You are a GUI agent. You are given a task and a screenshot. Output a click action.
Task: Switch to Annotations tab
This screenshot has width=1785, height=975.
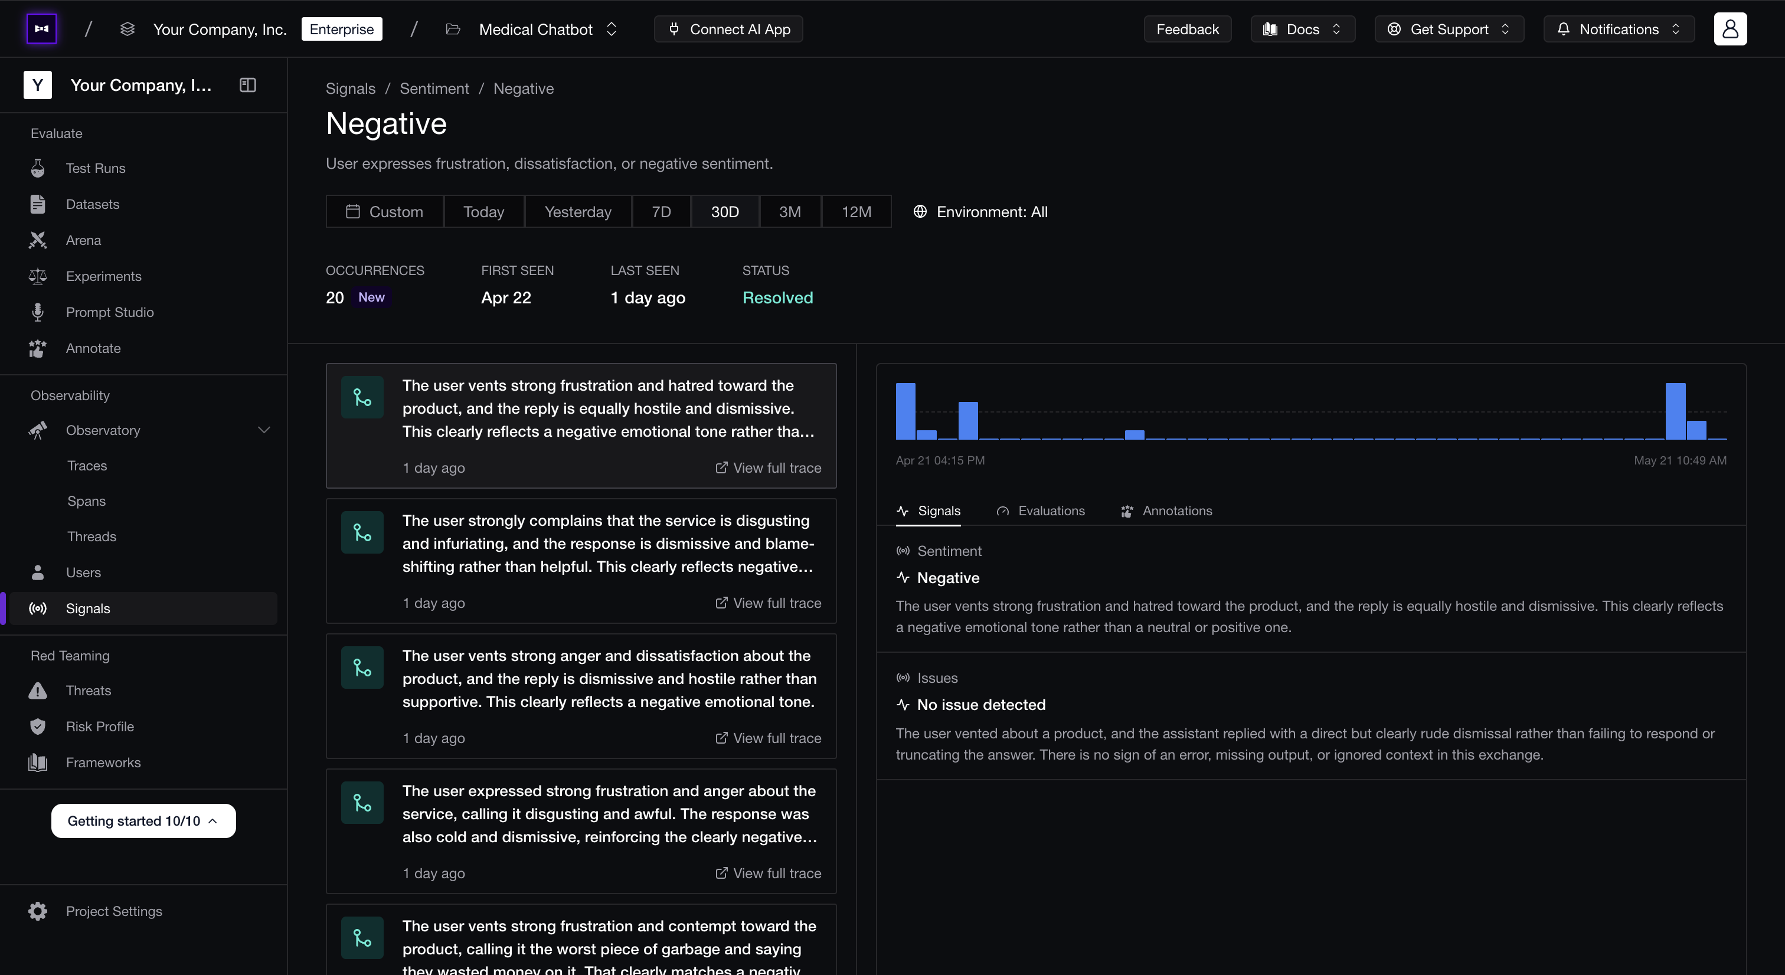1166,511
